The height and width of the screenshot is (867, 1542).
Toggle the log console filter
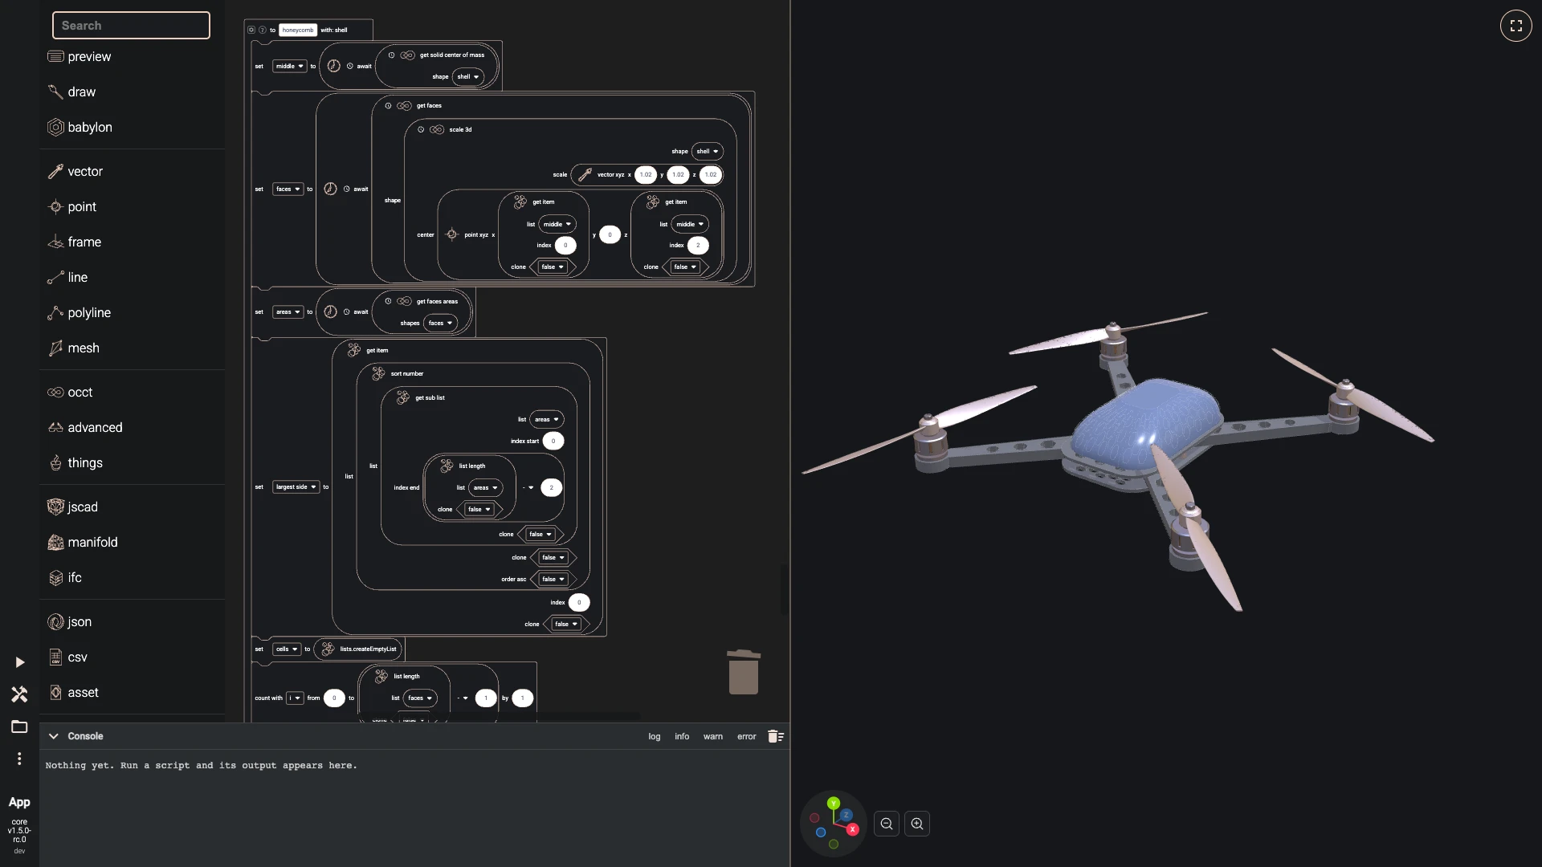click(655, 736)
